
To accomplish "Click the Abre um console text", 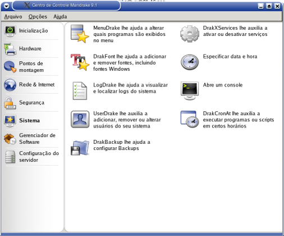I will (x=223, y=85).
